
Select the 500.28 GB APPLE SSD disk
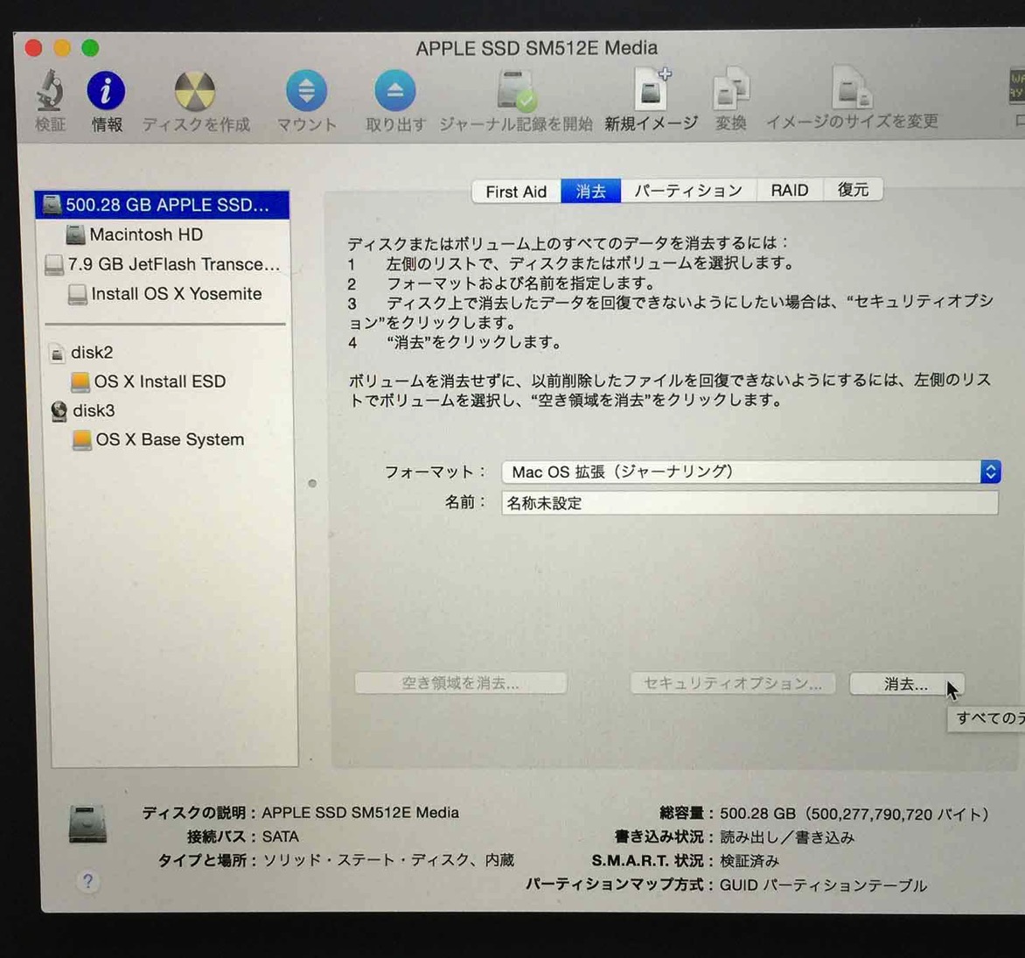[162, 206]
